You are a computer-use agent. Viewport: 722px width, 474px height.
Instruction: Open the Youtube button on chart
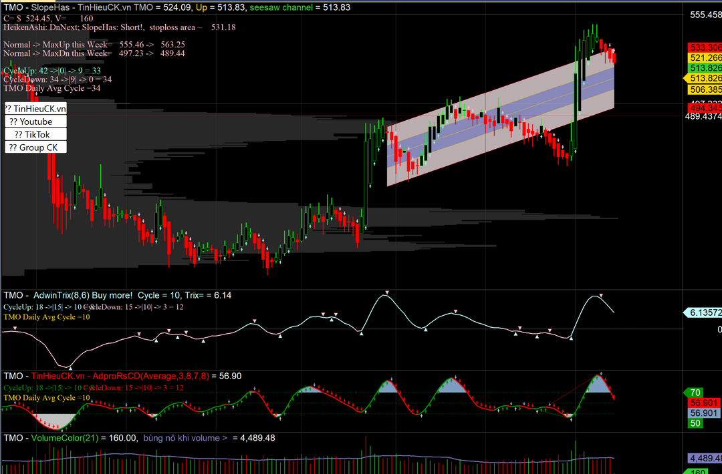(x=35, y=122)
